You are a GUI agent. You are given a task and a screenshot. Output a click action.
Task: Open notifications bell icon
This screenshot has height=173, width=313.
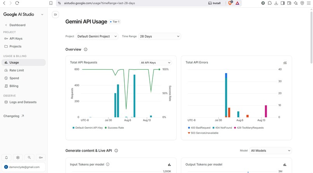[6, 157]
